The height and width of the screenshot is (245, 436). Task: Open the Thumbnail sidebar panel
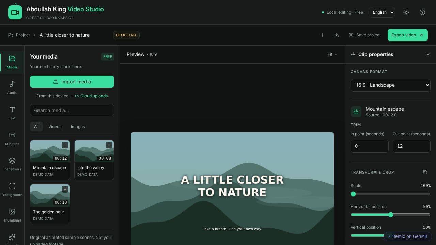tap(12, 215)
